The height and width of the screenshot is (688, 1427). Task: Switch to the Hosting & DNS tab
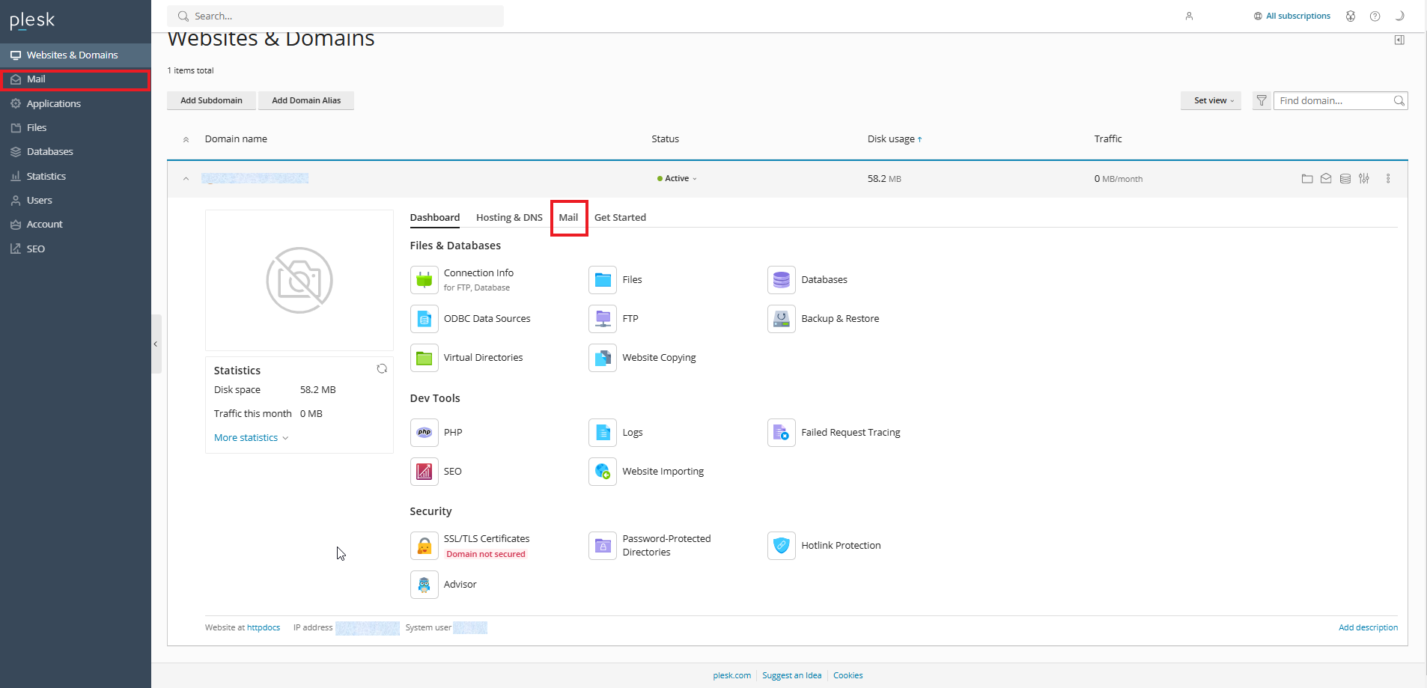click(509, 218)
